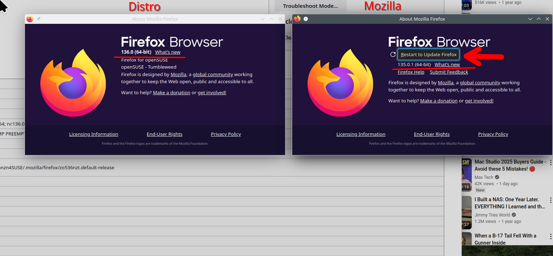Click keep-below arrow in Mozilla window titlebar

click(x=530, y=19)
